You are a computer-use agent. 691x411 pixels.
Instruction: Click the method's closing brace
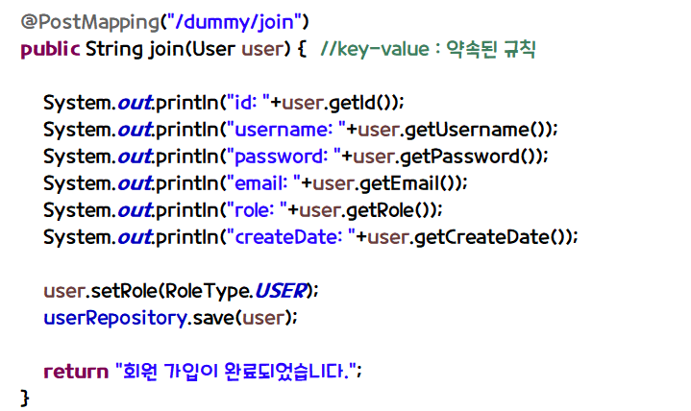click(25, 399)
